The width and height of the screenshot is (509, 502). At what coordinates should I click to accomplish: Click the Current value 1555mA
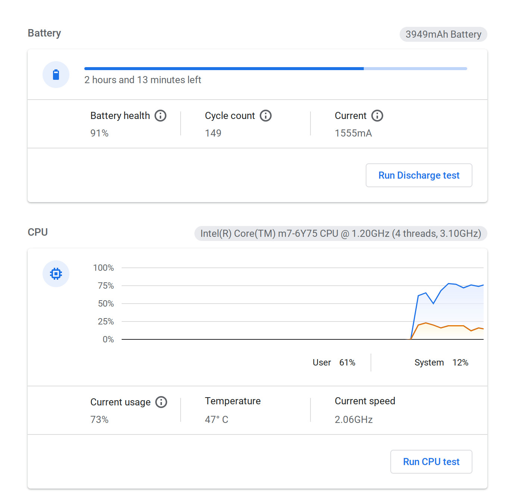click(353, 133)
